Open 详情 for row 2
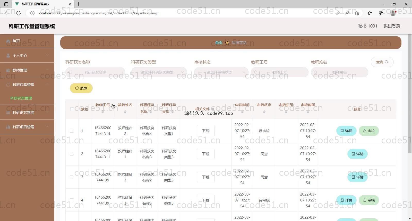412x221 pixels. coord(357,154)
